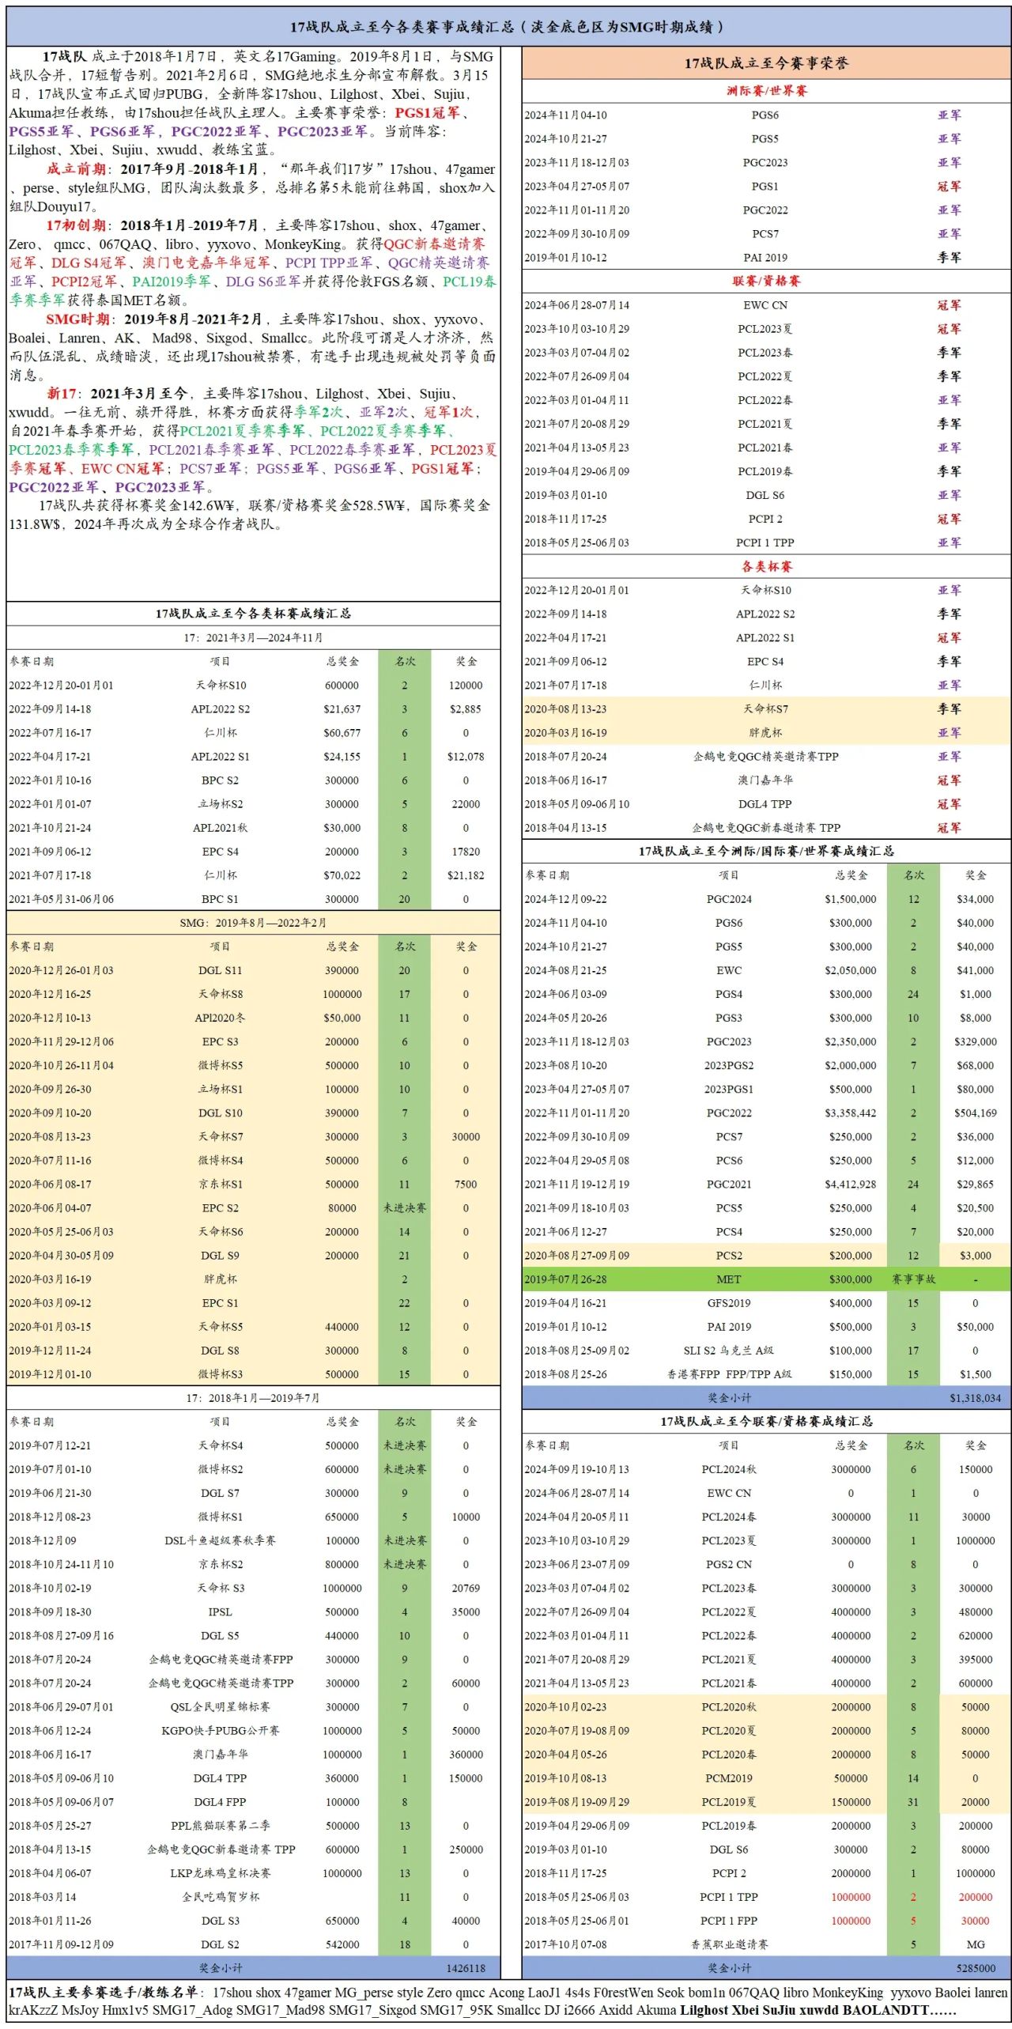1012x2029 pixels.
Task: Click the "GFS2019" event cell
Action: (x=729, y=1302)
